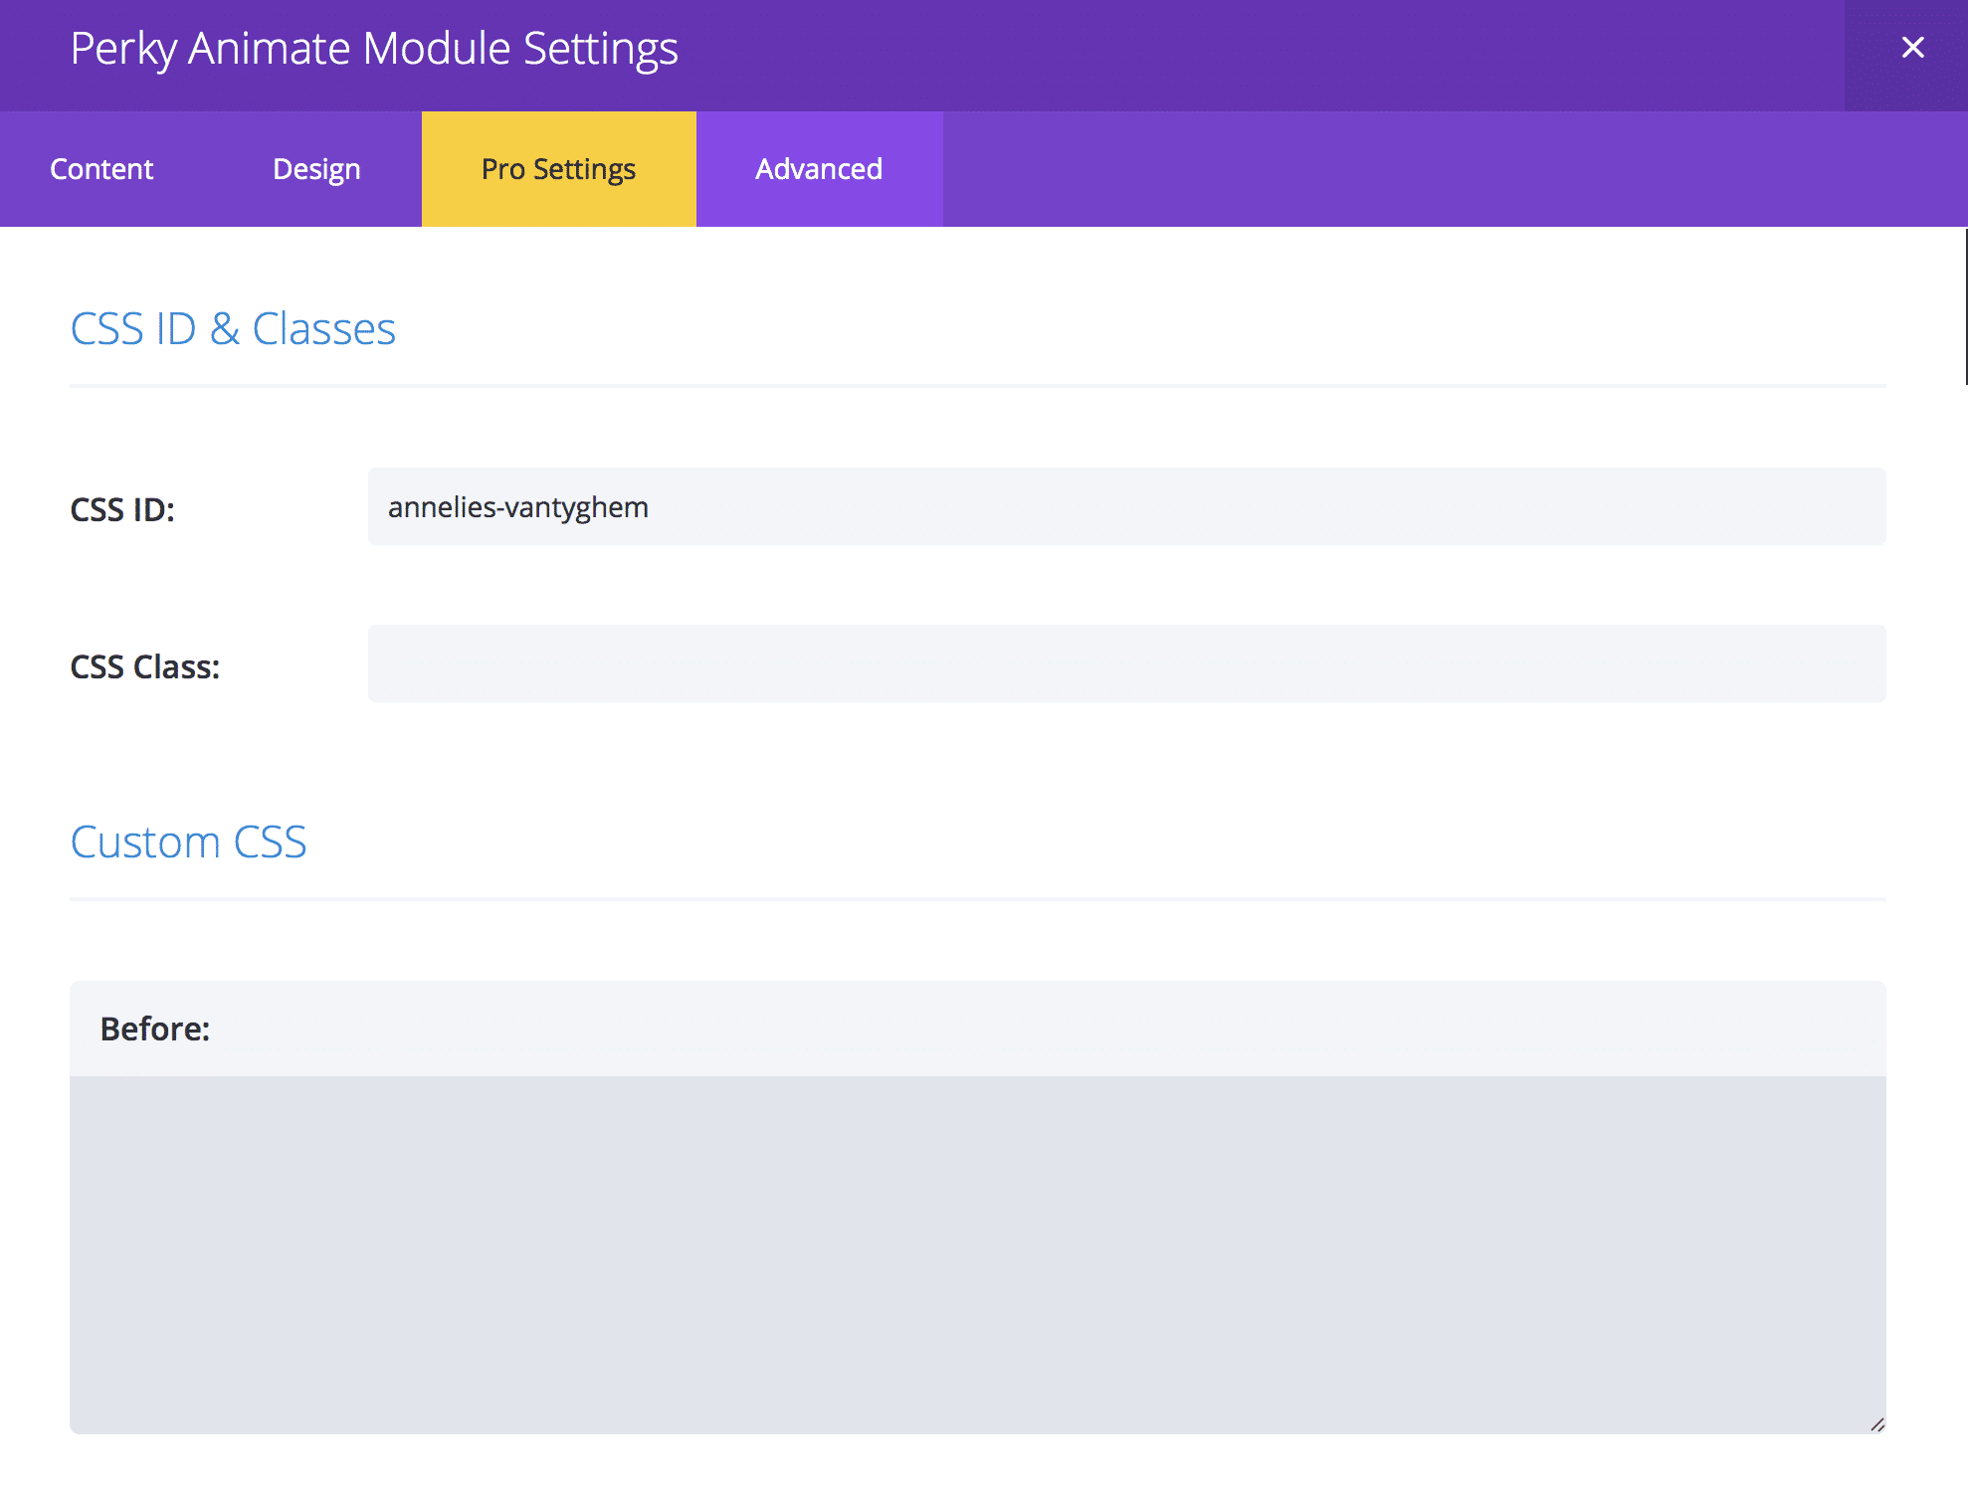Click the CSS Class: label

click(x=145, y=666)
